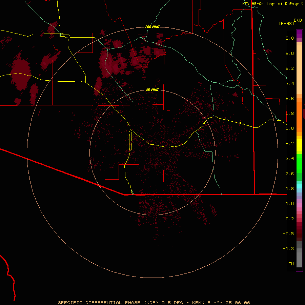Click the DKD unit label
The height and width of the screenshot is (305, 305).
pyautogui.click(x=298, y=20)
